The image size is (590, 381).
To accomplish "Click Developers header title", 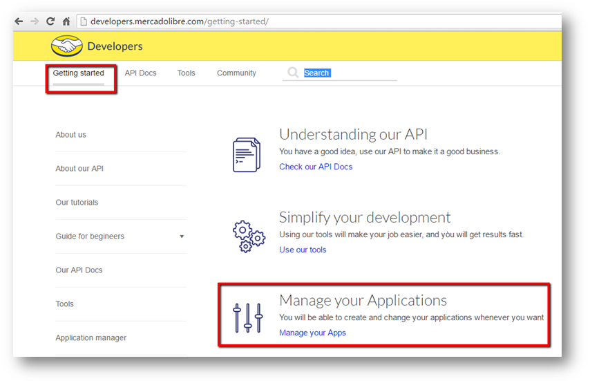I will coord(115,46).
